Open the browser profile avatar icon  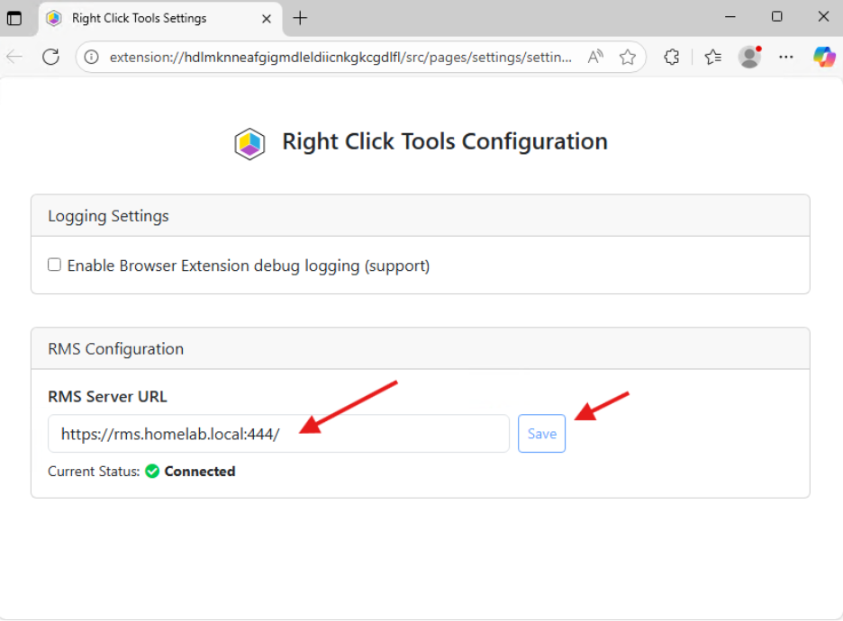tap(748, 56)
